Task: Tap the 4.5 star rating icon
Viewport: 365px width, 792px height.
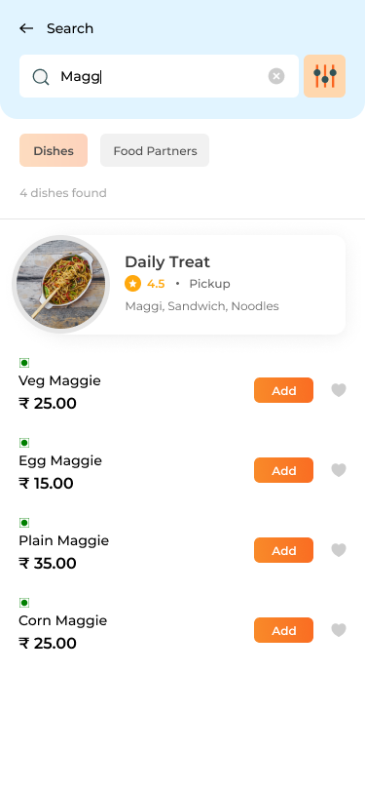Action: tap(132, 284)
